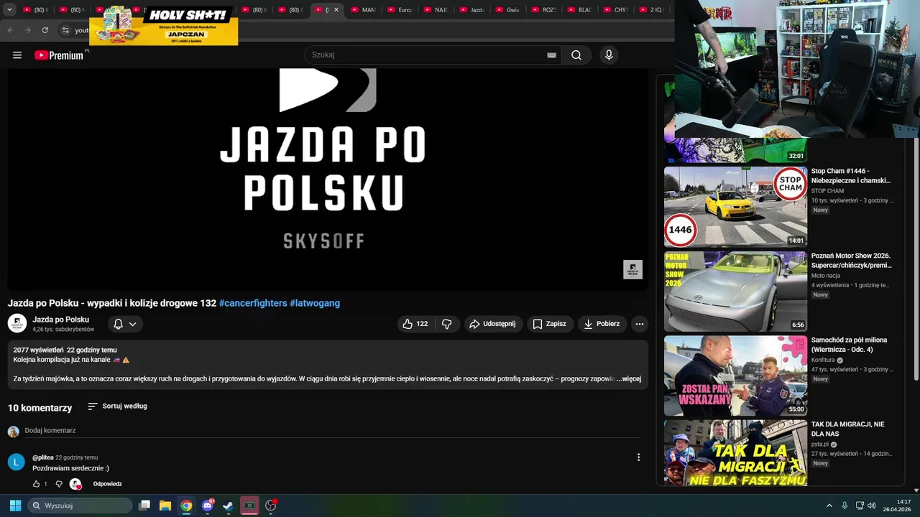920x517 pixels.
Task: Reload the page with refresh icon
Action: 45,30
